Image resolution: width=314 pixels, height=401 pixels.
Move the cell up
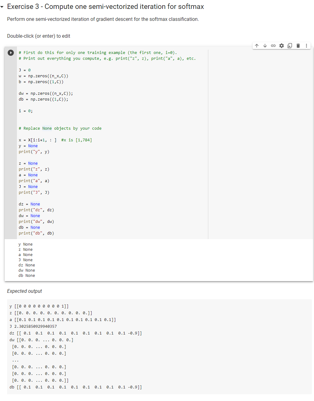pyautogui.click(x=257, y=45)
